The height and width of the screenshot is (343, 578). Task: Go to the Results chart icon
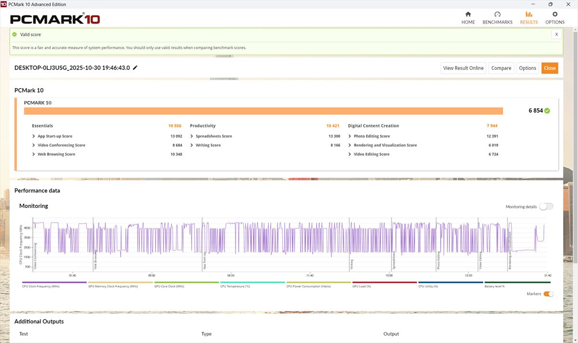coord(528,14)
